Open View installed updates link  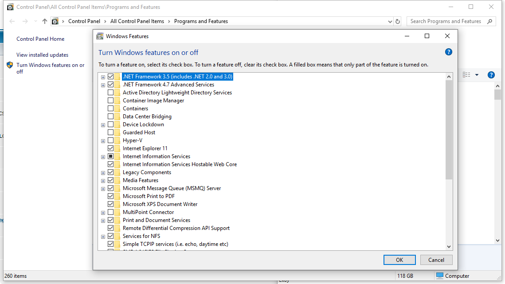43,55
